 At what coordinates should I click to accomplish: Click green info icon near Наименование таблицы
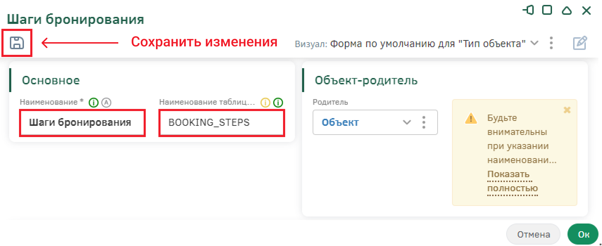click(x=278, y=103)
